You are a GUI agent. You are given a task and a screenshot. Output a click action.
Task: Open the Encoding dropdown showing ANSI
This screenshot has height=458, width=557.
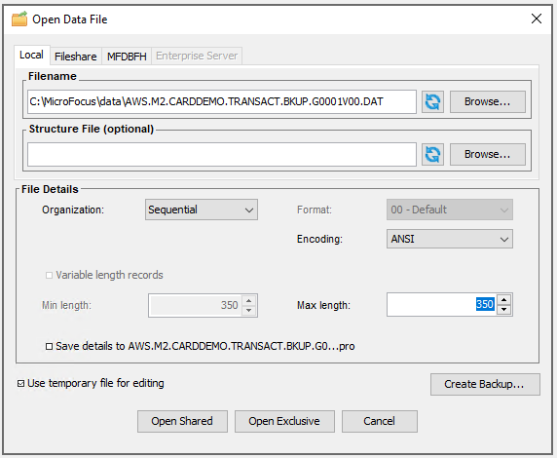click(449, 239)
